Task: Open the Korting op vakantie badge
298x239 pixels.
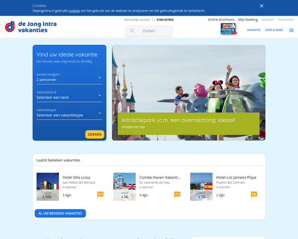Action: (x=228, y=29)
